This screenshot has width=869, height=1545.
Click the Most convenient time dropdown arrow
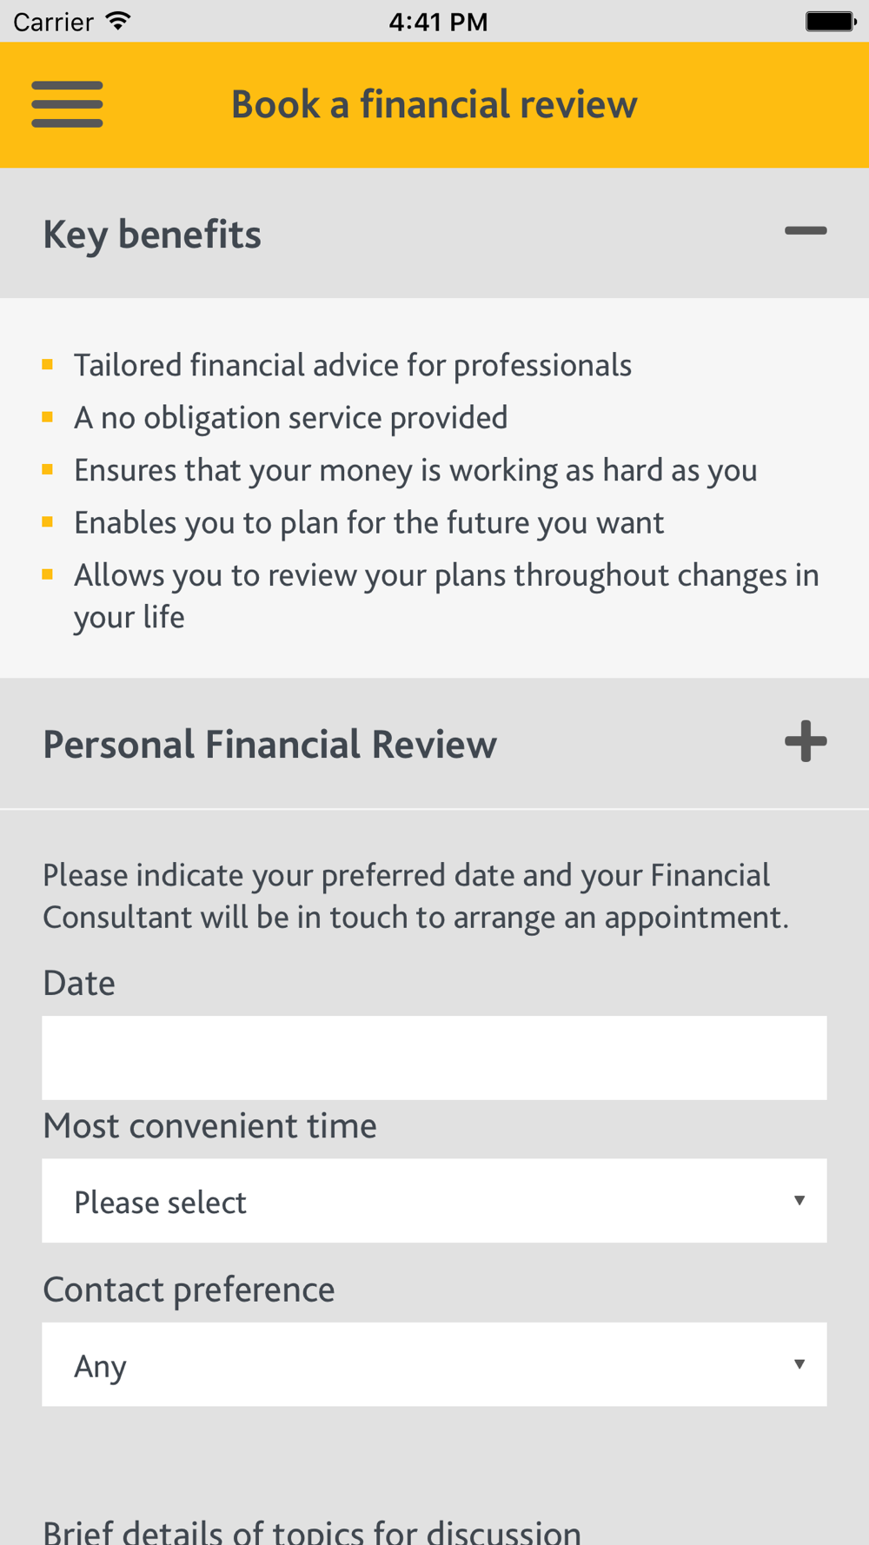(799, 1200)
